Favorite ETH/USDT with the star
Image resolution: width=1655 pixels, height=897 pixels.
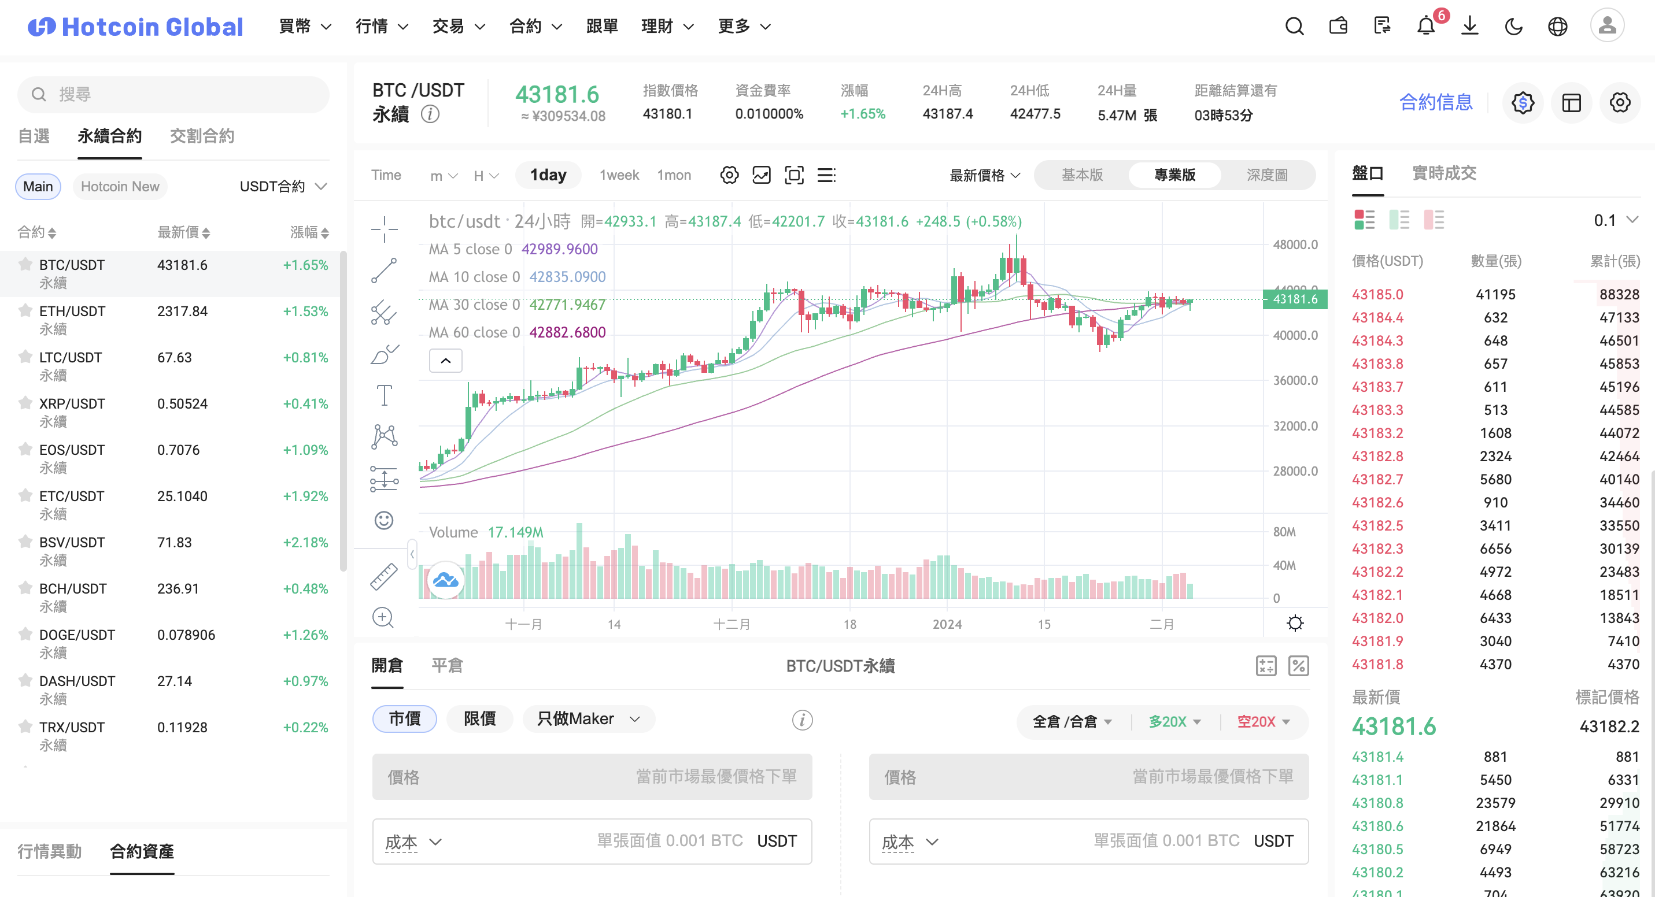[x=25, y=311]
